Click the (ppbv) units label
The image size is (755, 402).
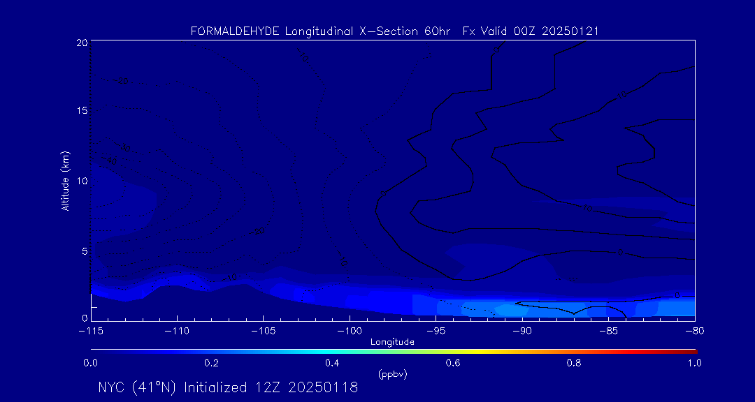(392, 375)
